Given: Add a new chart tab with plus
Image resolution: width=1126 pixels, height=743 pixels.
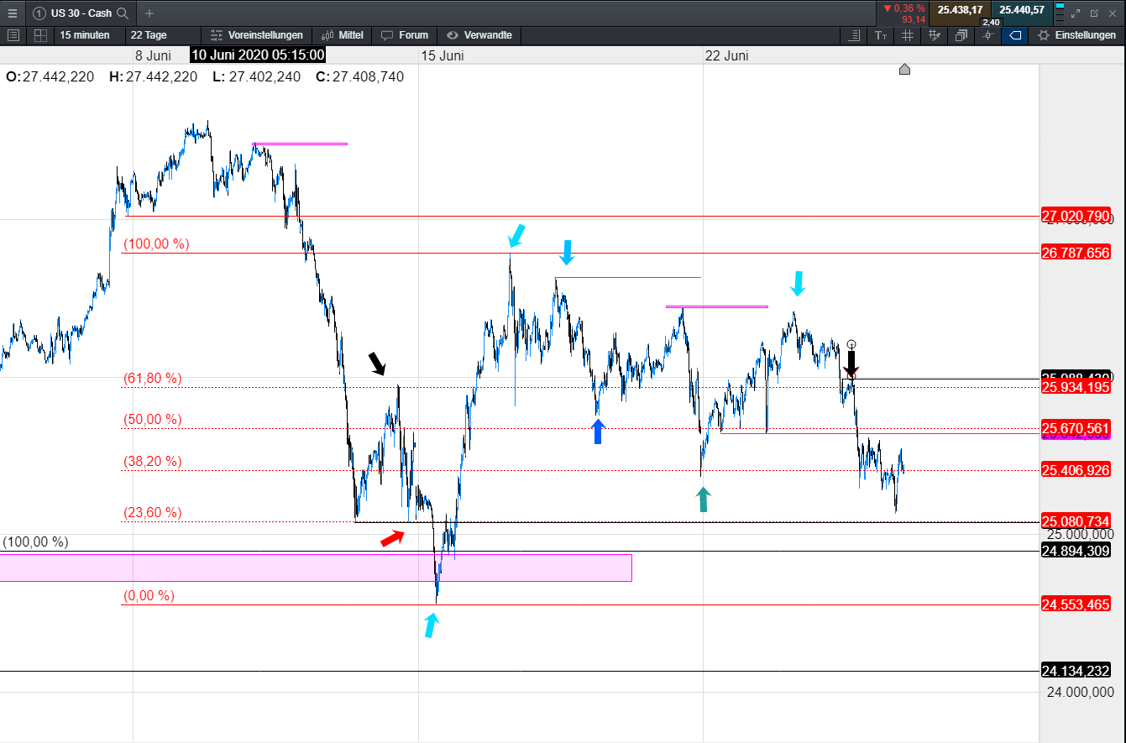Looking at the screenshot, I should 149,13.
